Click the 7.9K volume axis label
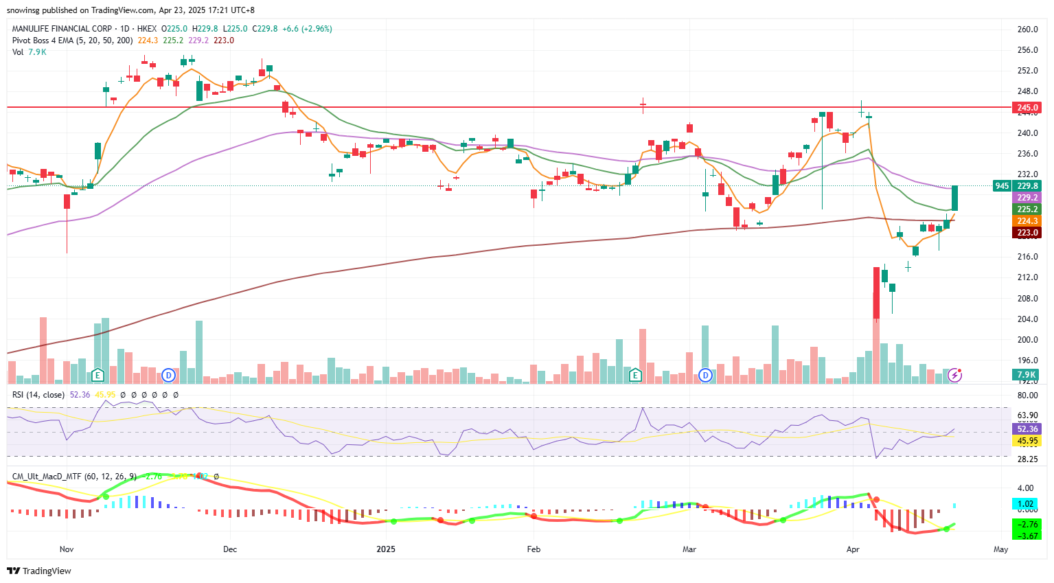This screenshot has width=1054, height=583. point(1026,375)
